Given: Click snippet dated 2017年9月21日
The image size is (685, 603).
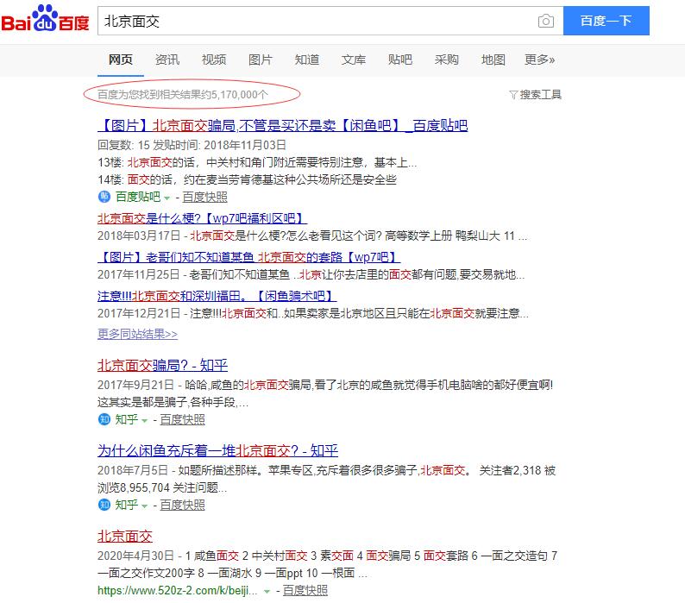Looking at the screenshot, I should pyautogui.click(x=325, y=393).
